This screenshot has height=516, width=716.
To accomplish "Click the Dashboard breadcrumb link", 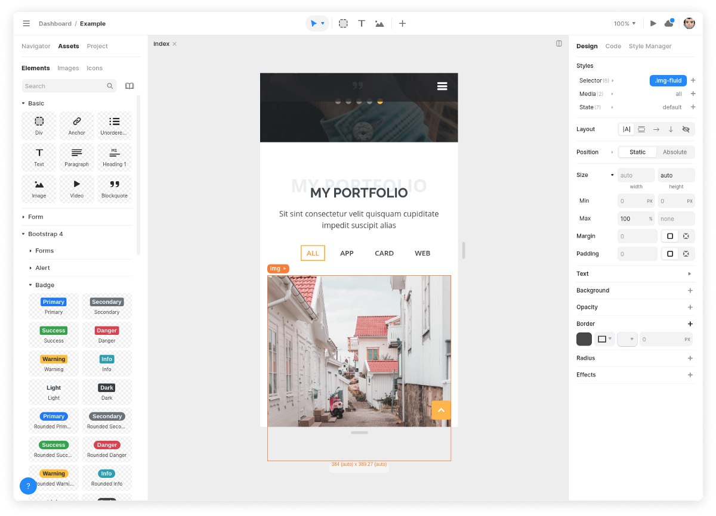I will (55, 24).
